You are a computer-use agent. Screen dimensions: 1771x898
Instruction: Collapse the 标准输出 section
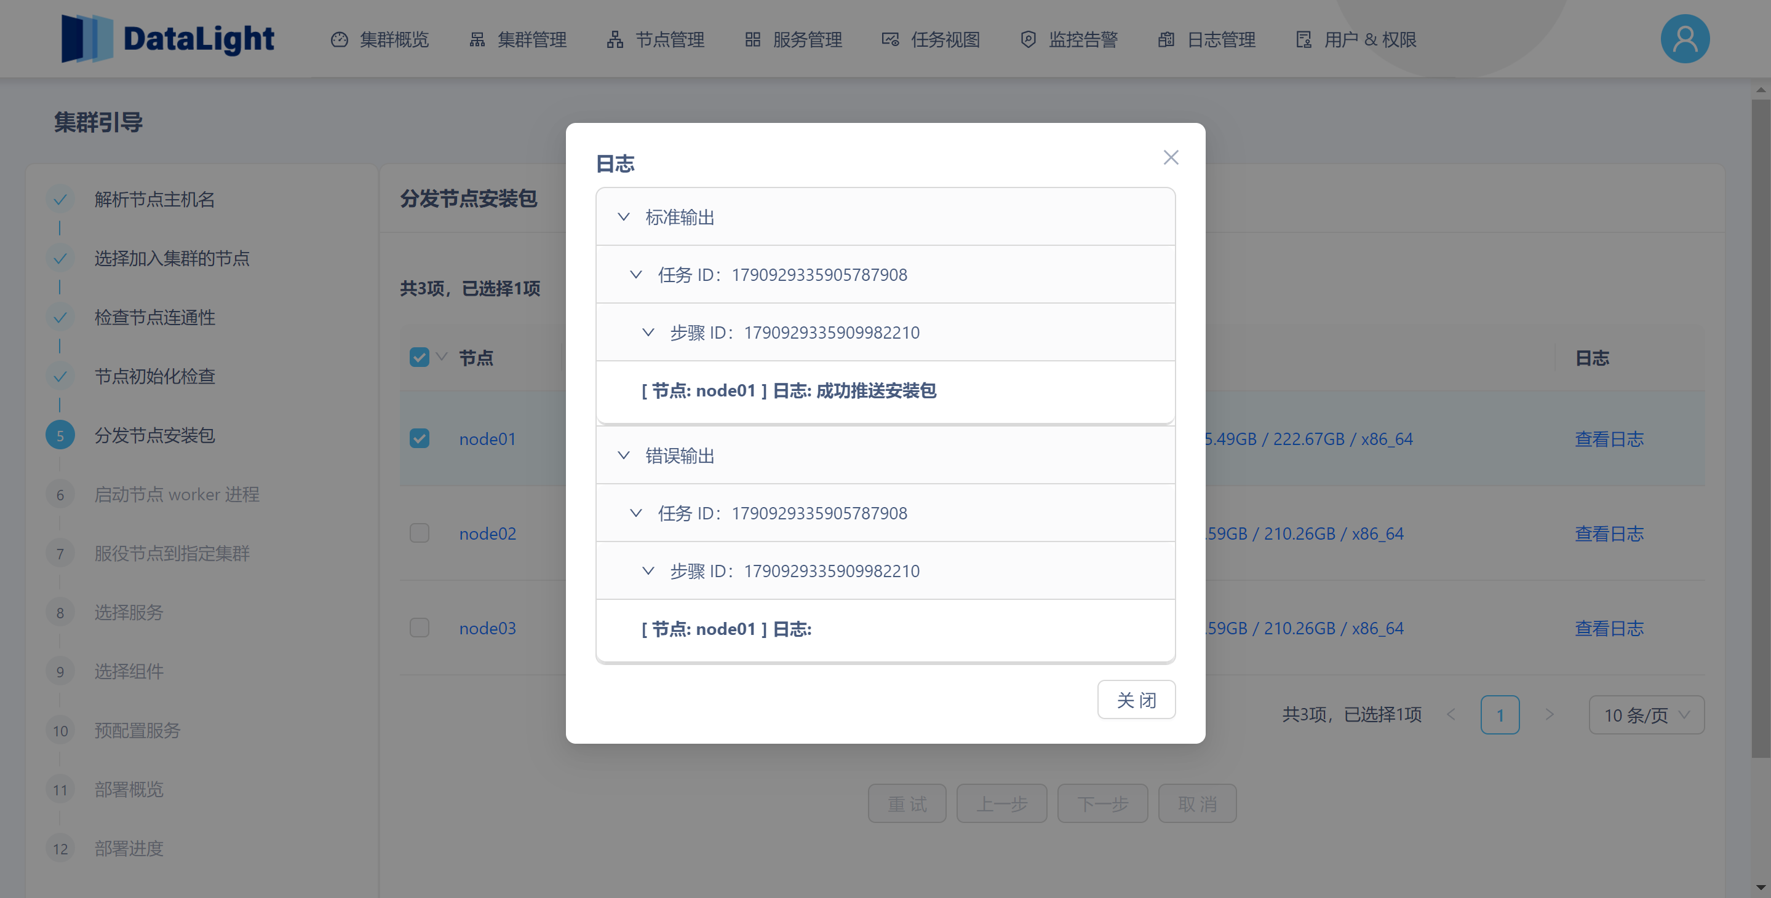(x=886, y=217)
